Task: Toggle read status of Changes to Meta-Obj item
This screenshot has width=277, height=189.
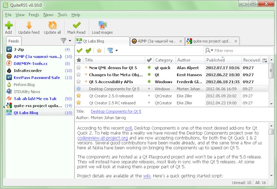Action: point(149,74)
